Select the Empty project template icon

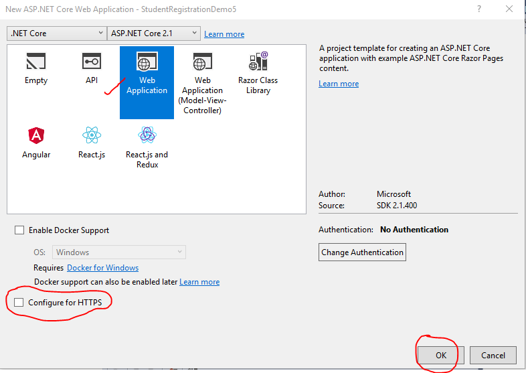[x=36, y=61]
